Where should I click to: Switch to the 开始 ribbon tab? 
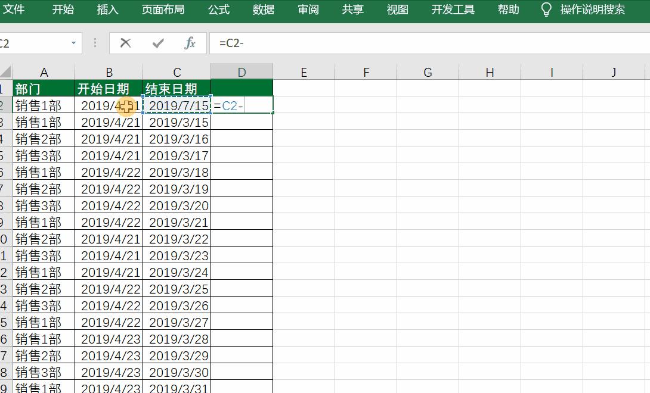point(63,10)
